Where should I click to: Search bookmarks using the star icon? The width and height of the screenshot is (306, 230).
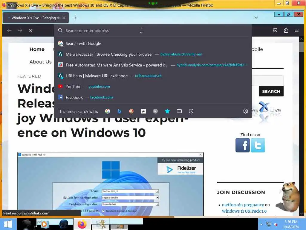pos(167,111)
